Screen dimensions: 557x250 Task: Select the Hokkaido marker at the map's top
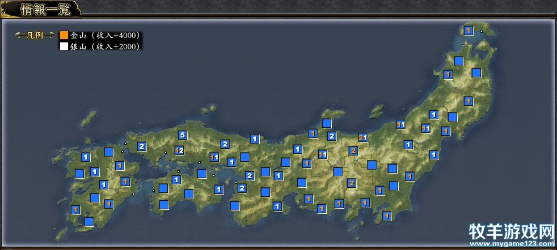[468, 31]
